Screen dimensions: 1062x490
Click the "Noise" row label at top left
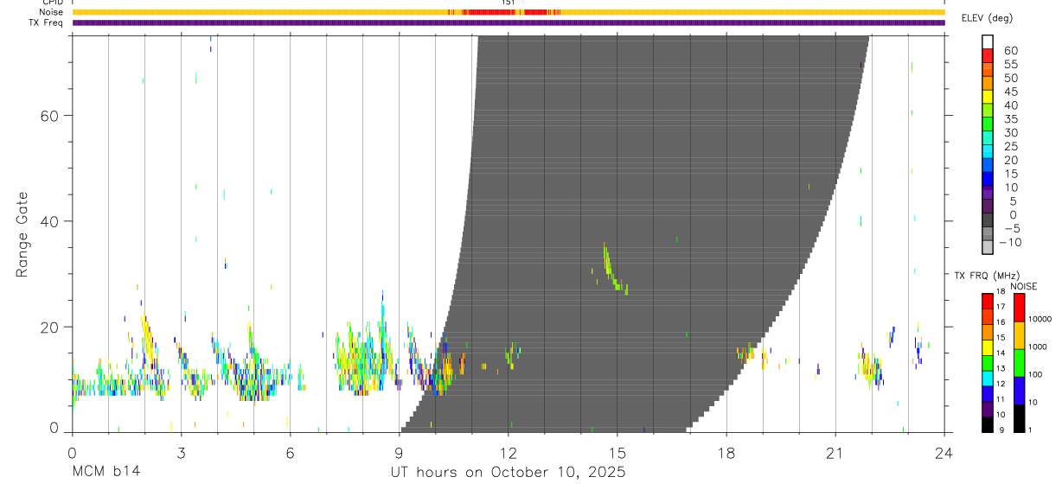tap(52, 12)
